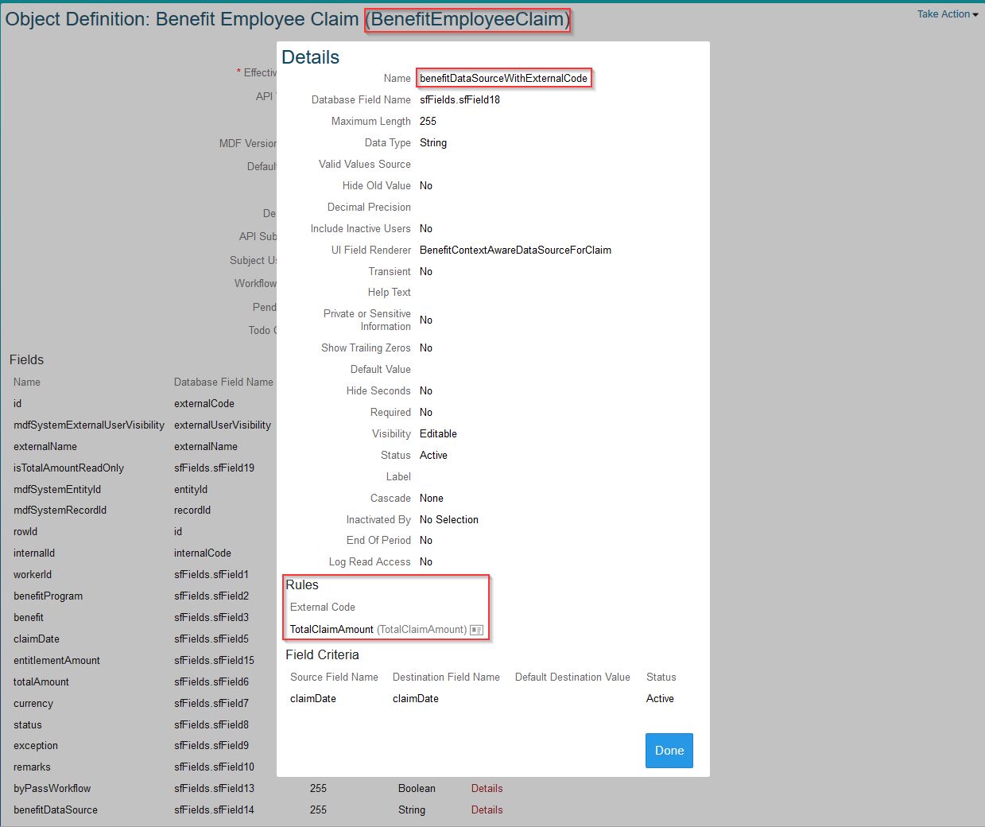This screenshot has height=827, width=985.
Task: Click the Boolean data type of byPassWorkflow
Action: pos(417,788)
